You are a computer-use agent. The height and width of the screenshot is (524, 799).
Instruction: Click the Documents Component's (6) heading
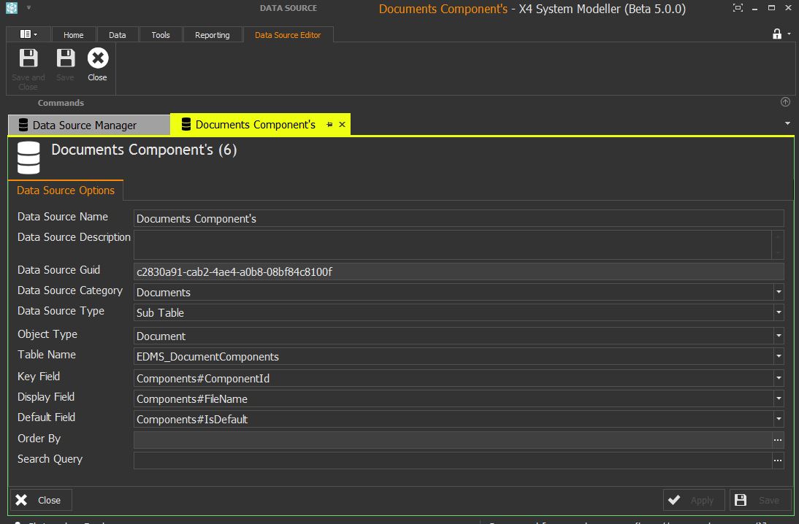pos(144,150)
